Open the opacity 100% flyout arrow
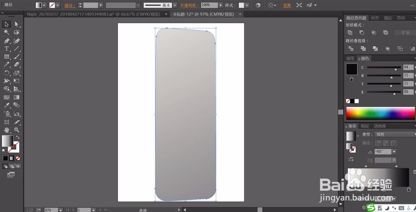The width and height of the screenshot is (416, 212). click(x=220, y=5)
